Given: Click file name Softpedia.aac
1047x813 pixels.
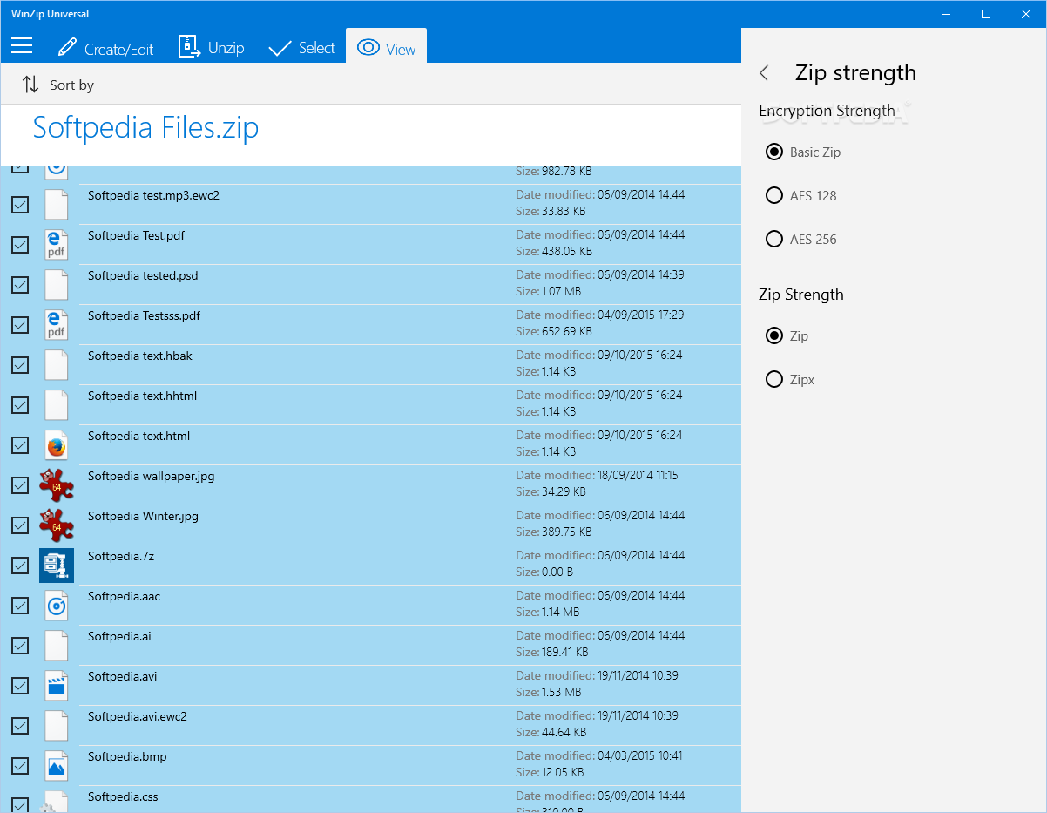Looking at the screenshot, I should 125,596.
